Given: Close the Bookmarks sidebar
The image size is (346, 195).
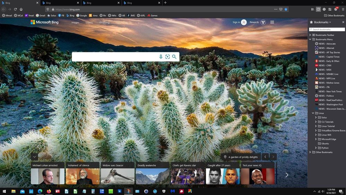Looking at the screenshot, I should pos(343,22).
